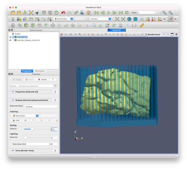Set view direction to -X
The height and width of the screenshot is (169, 187).
154,19
